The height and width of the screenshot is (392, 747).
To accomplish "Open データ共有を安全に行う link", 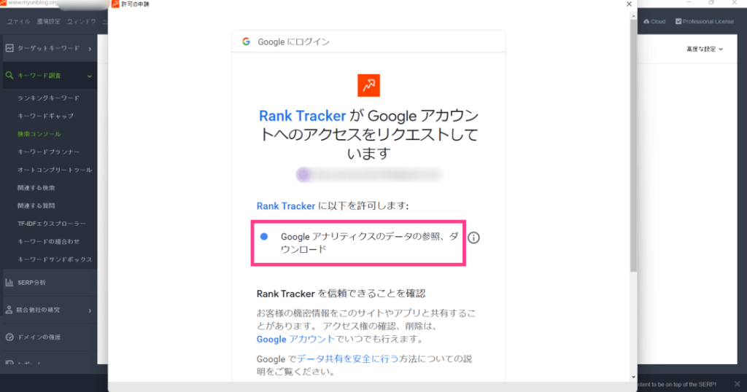I will pyautogui.click(x=348, y=358).
